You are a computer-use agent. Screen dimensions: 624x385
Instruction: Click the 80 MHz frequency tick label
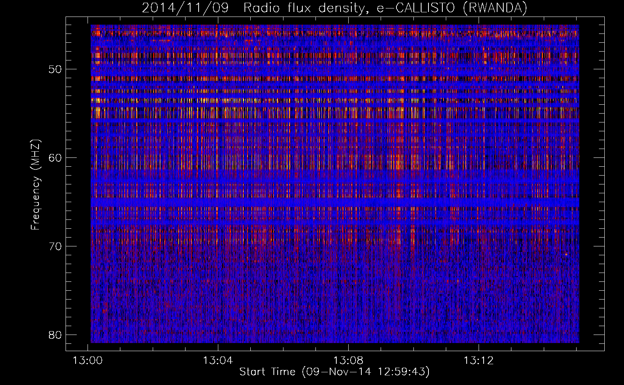tap(55, 335)
